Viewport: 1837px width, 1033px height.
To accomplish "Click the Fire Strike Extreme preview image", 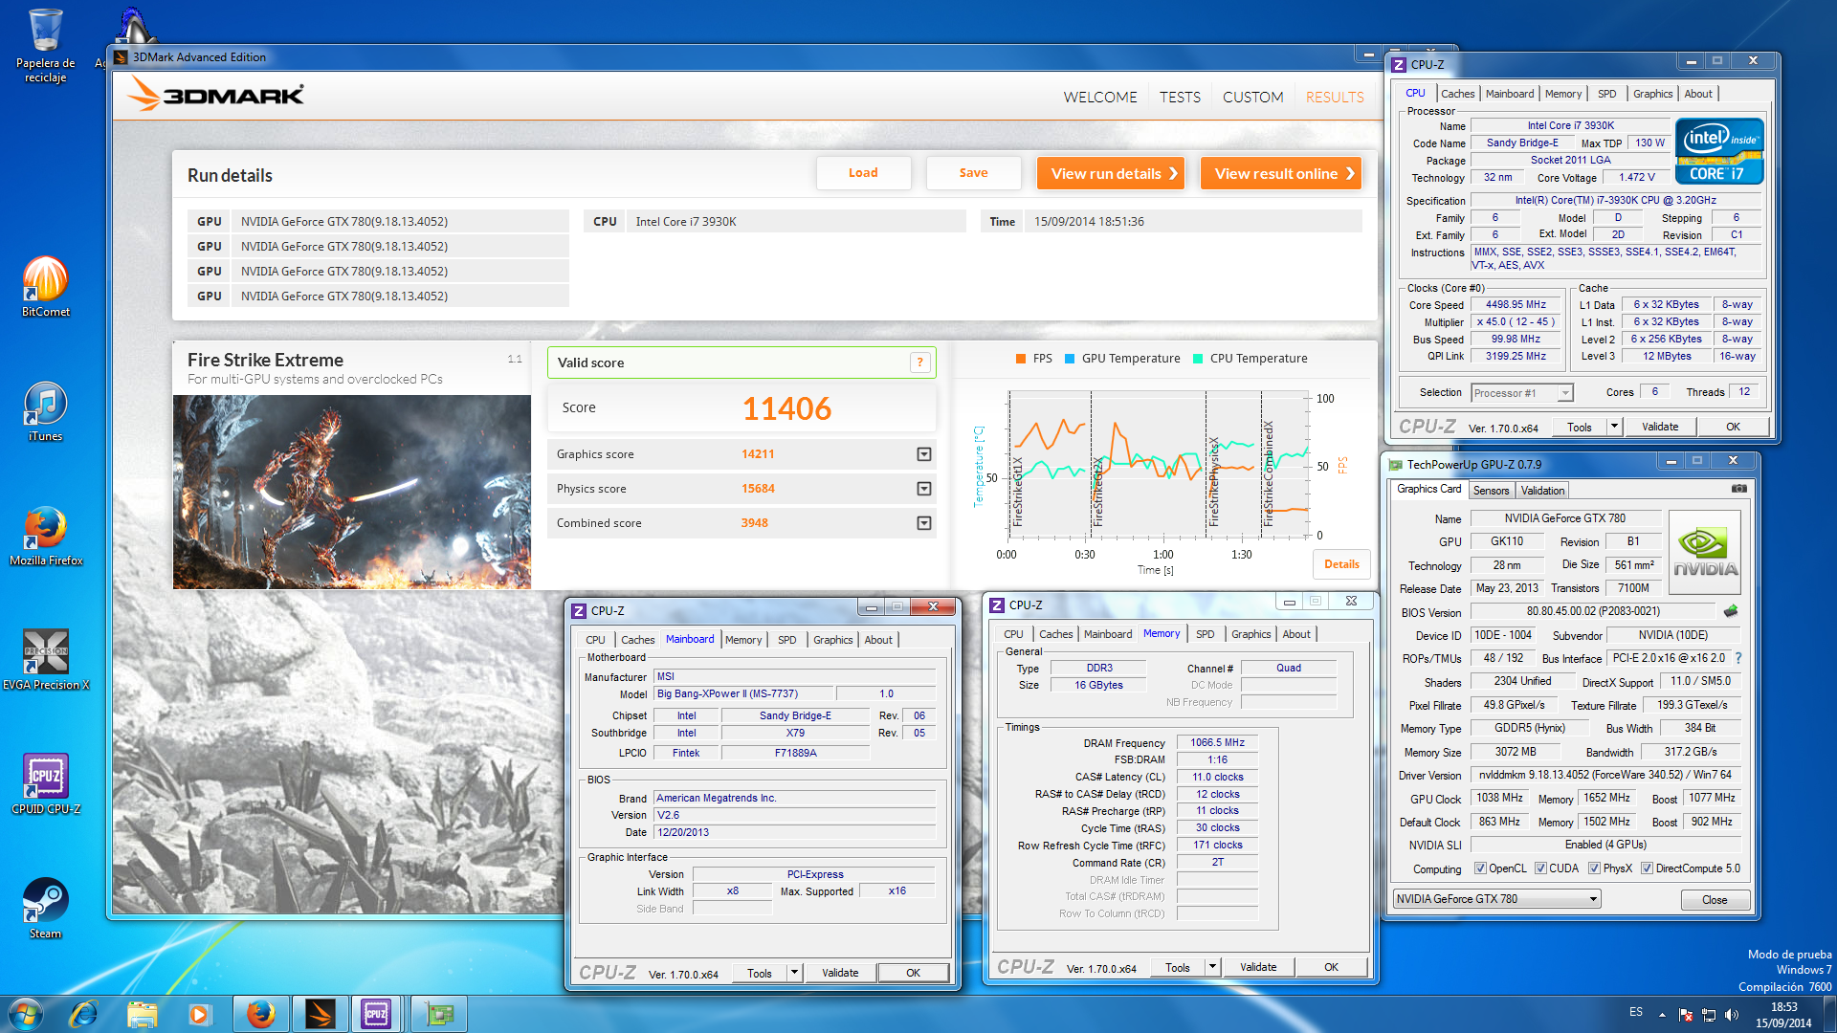I will point(352,492).
